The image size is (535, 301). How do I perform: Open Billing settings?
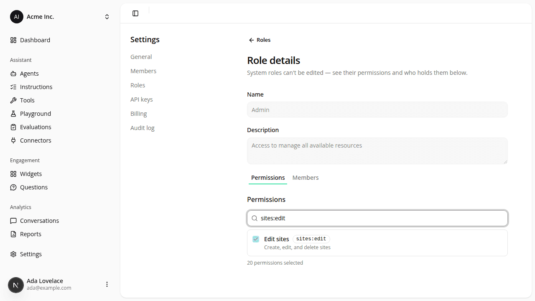(x=139, y=114)
